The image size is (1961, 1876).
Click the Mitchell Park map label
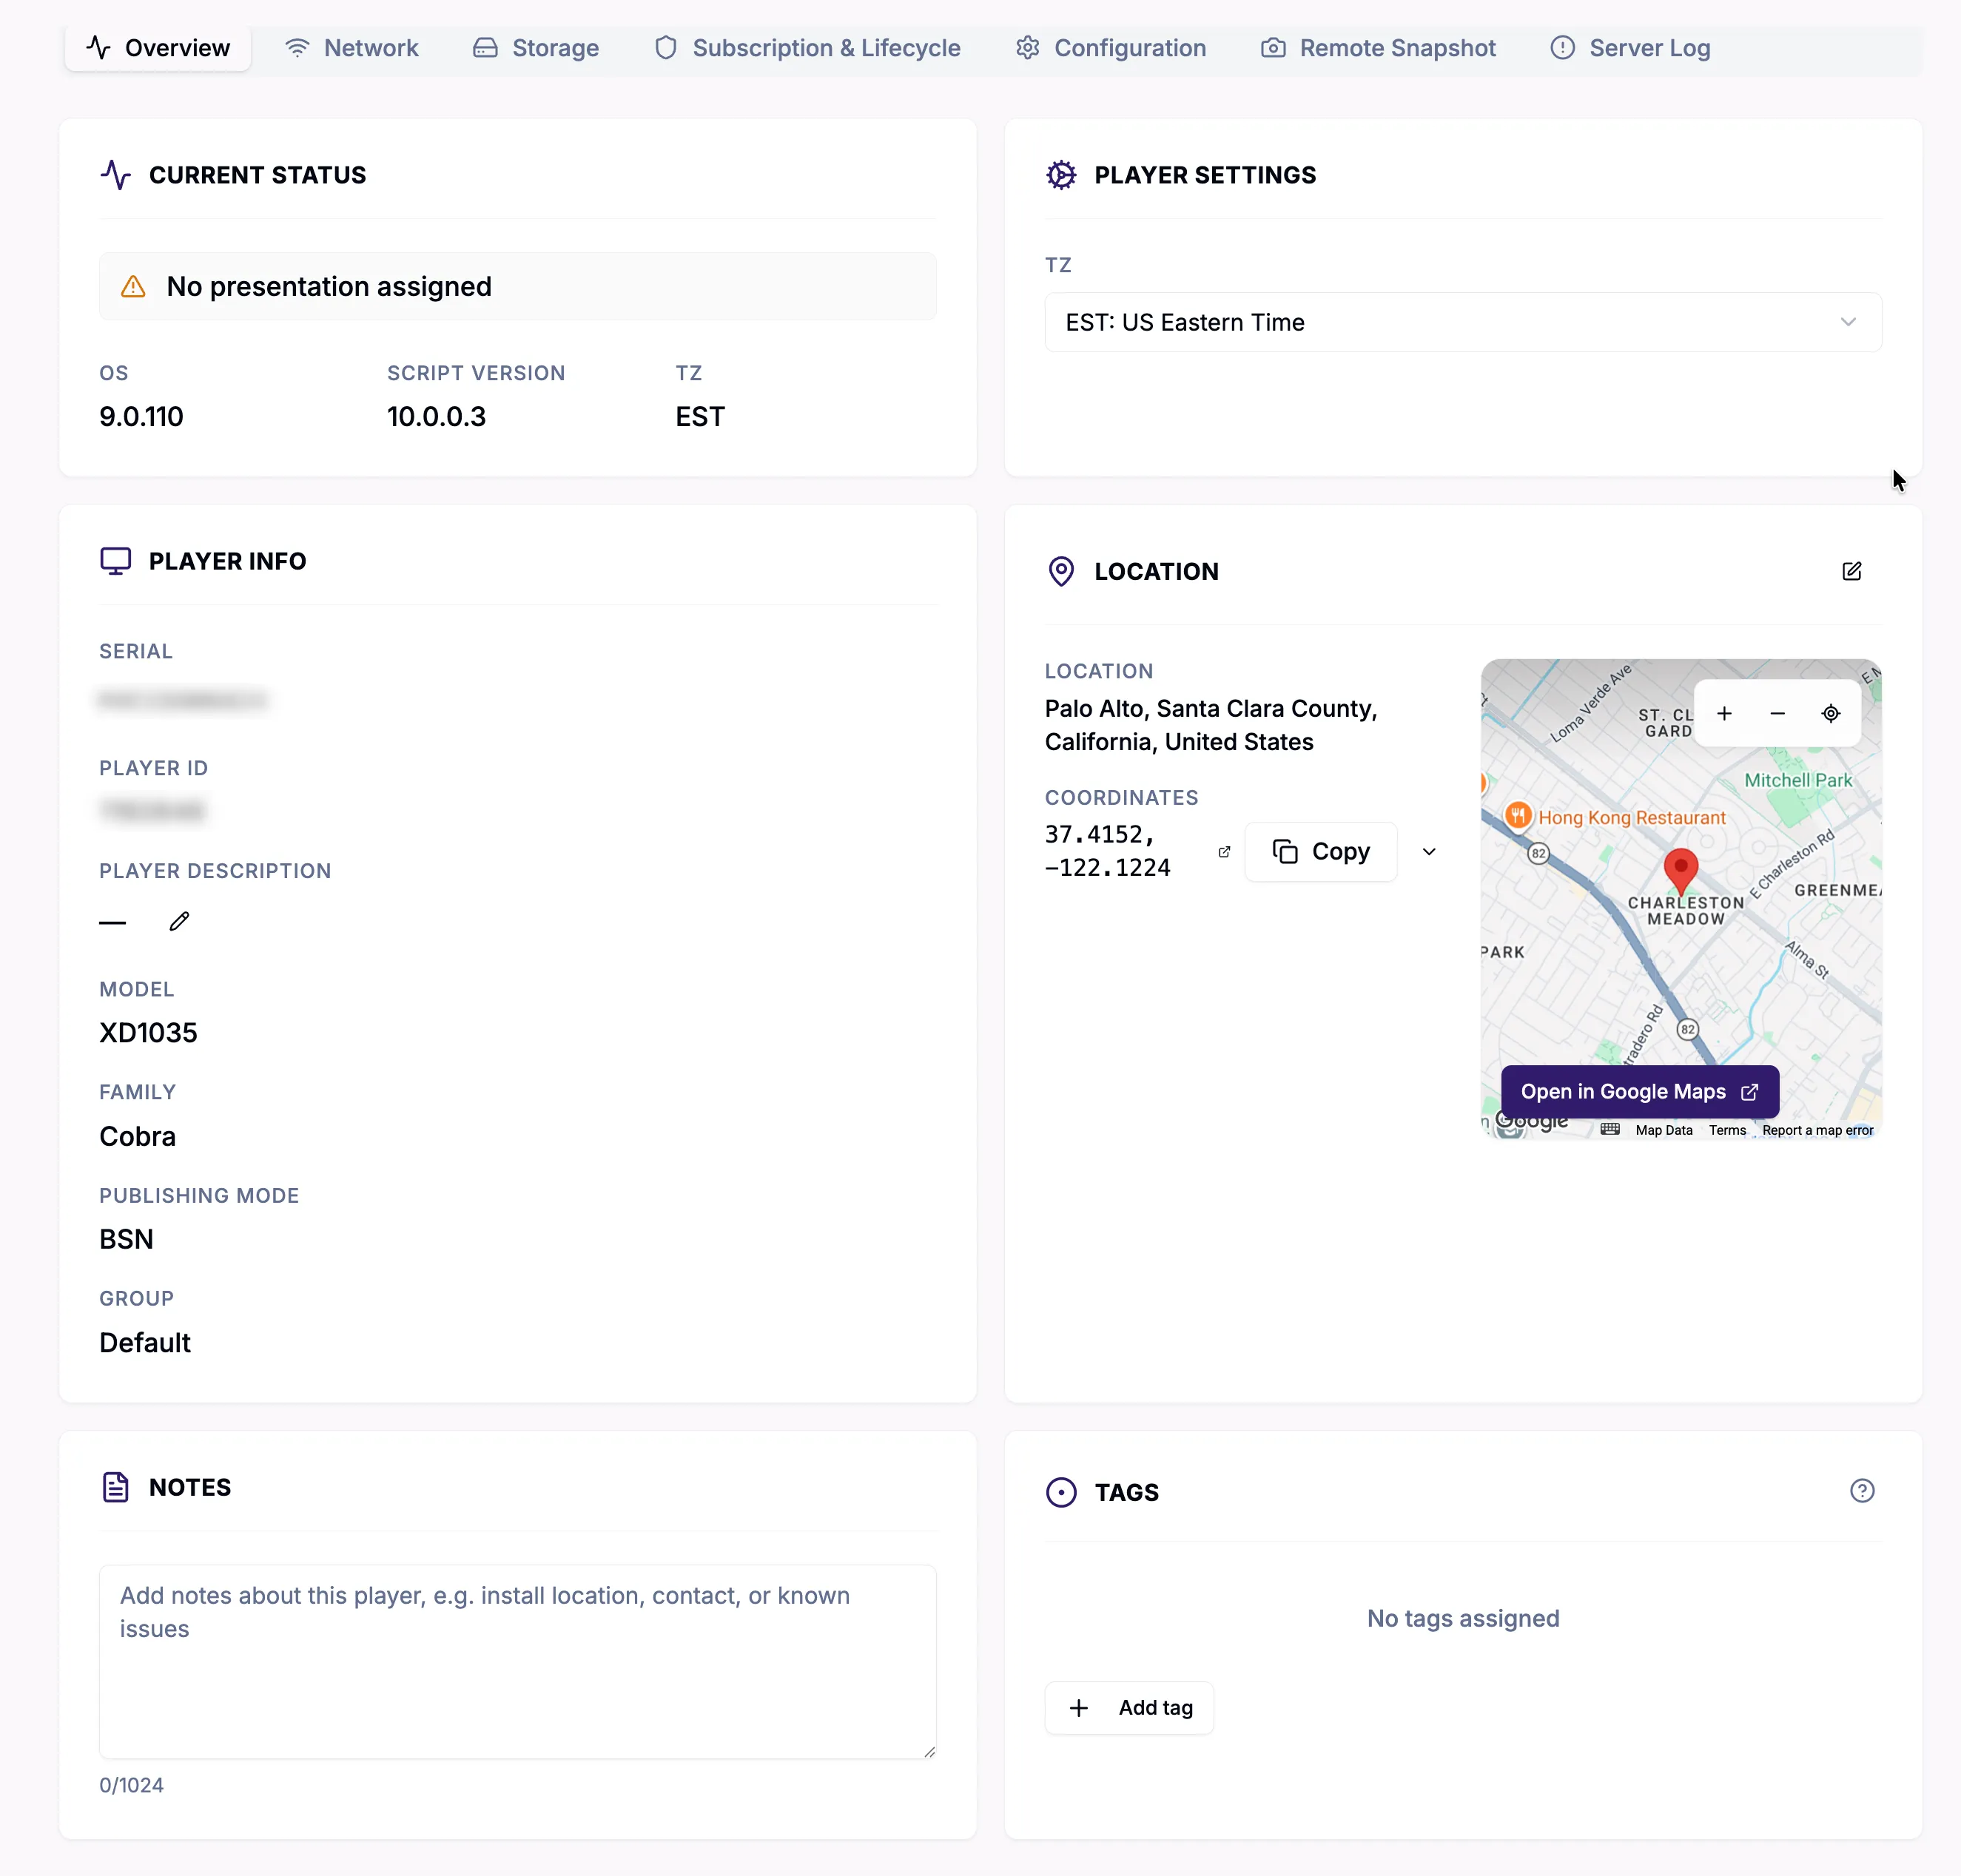(1798, 780)
